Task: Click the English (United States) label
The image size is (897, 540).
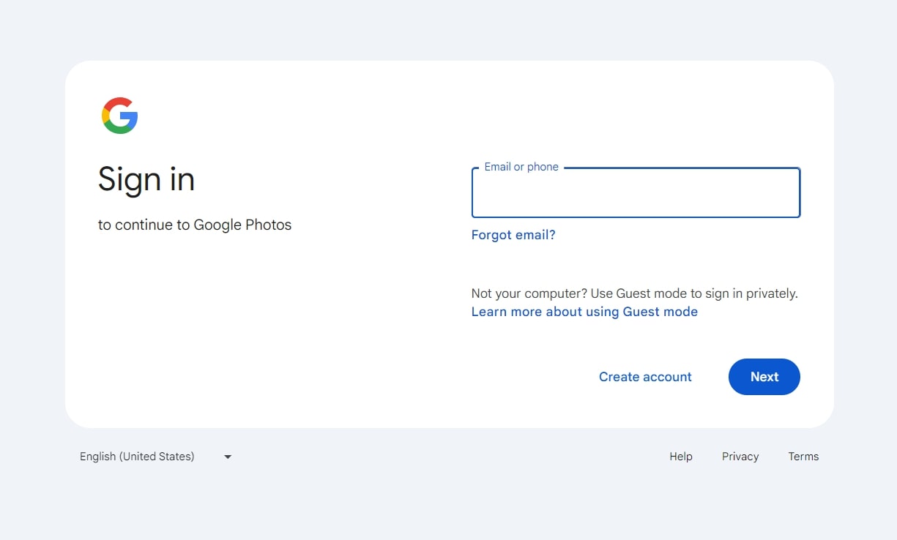Action: (137, 456)
